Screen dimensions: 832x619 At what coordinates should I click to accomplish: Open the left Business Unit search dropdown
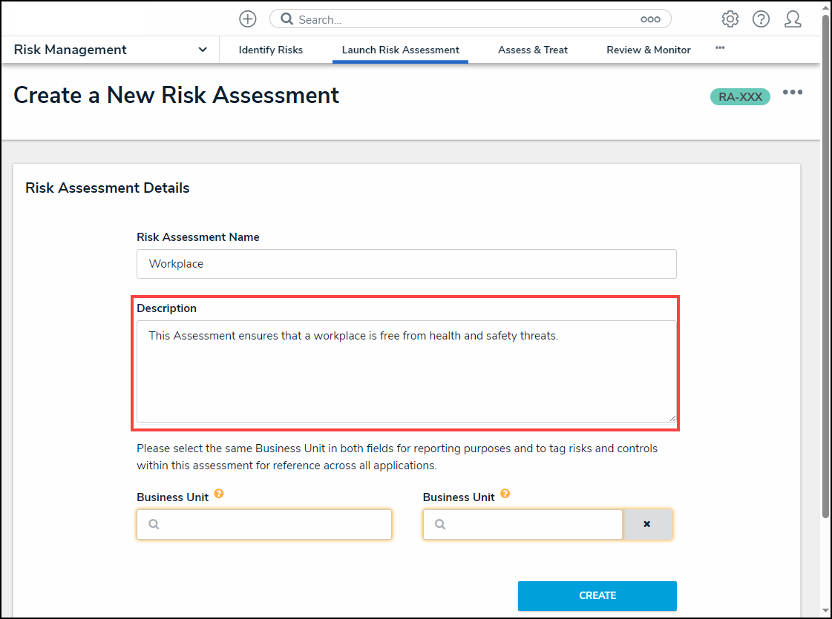click(264, 524)
